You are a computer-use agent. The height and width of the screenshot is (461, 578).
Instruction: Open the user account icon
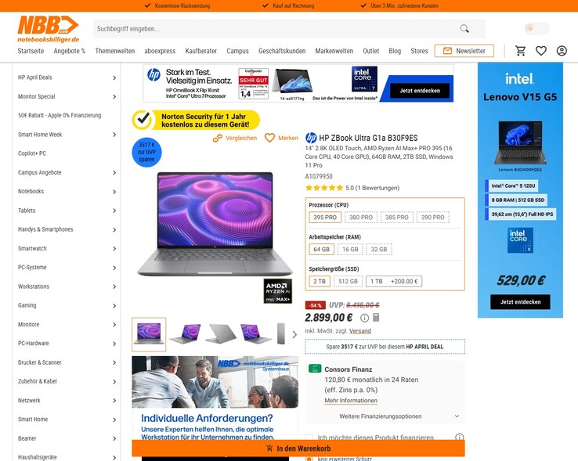tap(562, 51)
